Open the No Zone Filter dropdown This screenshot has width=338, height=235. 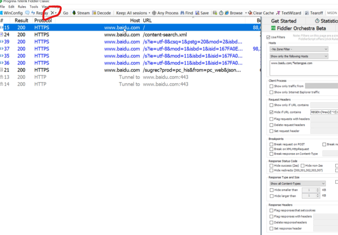click(x=299, y=49)
